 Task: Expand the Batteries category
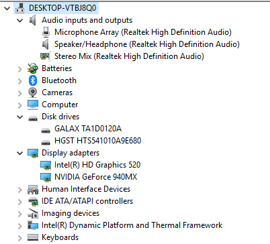(x=20, y=69)
